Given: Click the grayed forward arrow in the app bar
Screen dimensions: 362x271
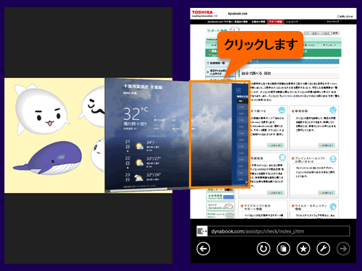Looking at the screenshot, I should tap(343, 249).
